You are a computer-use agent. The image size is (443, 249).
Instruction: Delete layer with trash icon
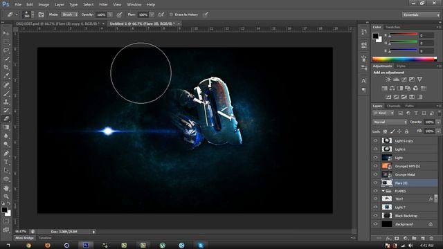tap(431, 239)
